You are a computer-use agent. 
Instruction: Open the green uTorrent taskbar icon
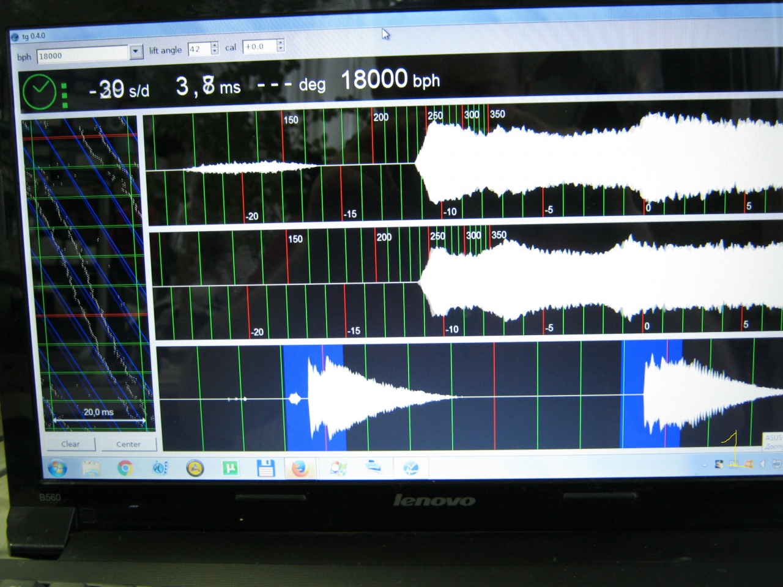click(x=230, y=469)
